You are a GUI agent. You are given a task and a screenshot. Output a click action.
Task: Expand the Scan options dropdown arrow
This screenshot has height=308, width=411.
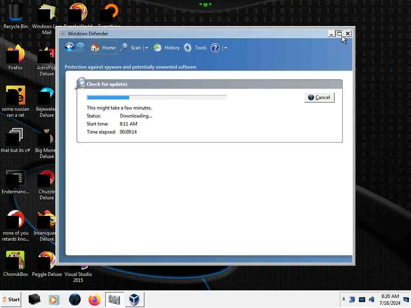tap(146, 48)
